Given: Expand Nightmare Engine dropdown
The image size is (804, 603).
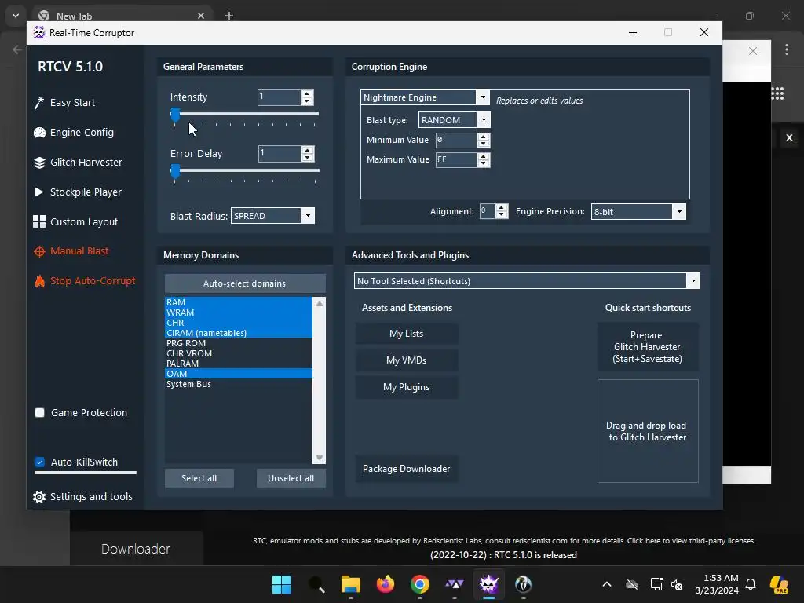Looking at the screenshot, I should pos(483,97).
